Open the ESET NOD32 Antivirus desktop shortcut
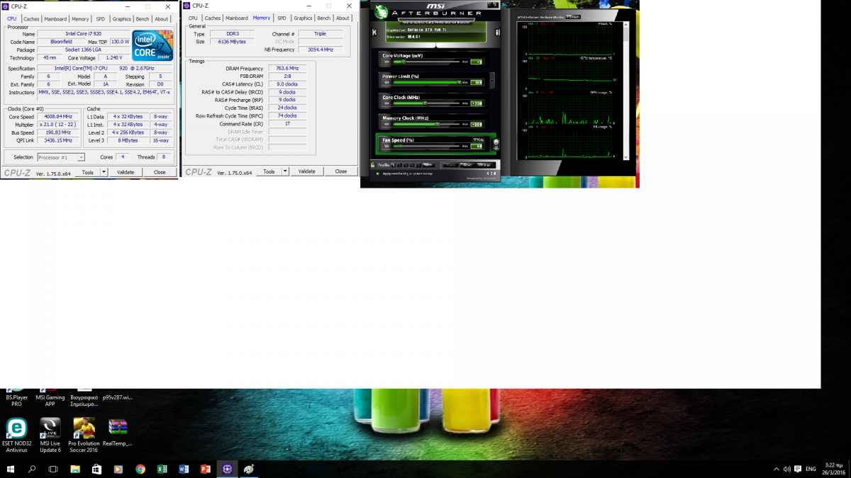Viewport: 851px width, 478px height. pyautogui.click(x=16, y=435)
